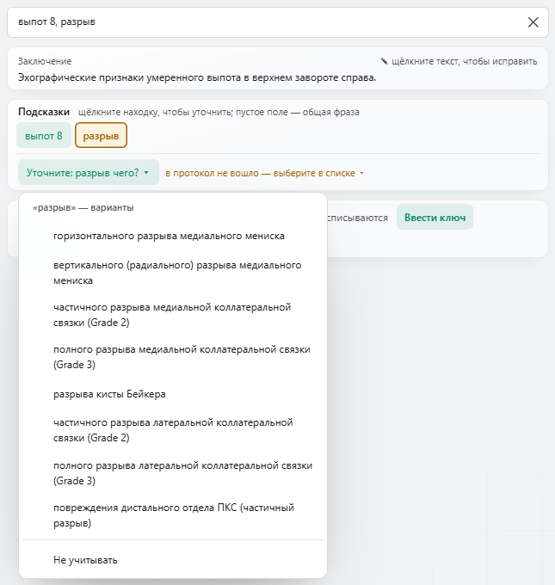555x585 pixels.
Task: Edit the conclusion text about умеренного выпота
Action: (197, 77)
